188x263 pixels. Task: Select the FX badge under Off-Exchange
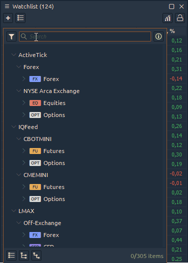(35, 235)
